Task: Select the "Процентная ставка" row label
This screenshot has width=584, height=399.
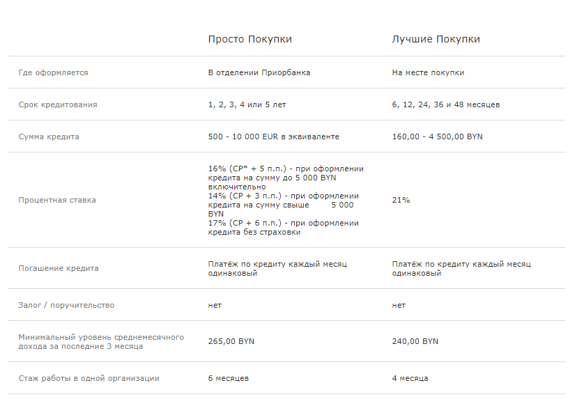Action: [x=57, y=200]
